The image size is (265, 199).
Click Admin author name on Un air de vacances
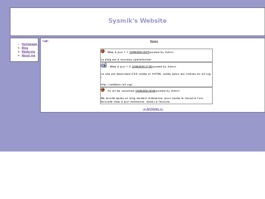point(175,91)
